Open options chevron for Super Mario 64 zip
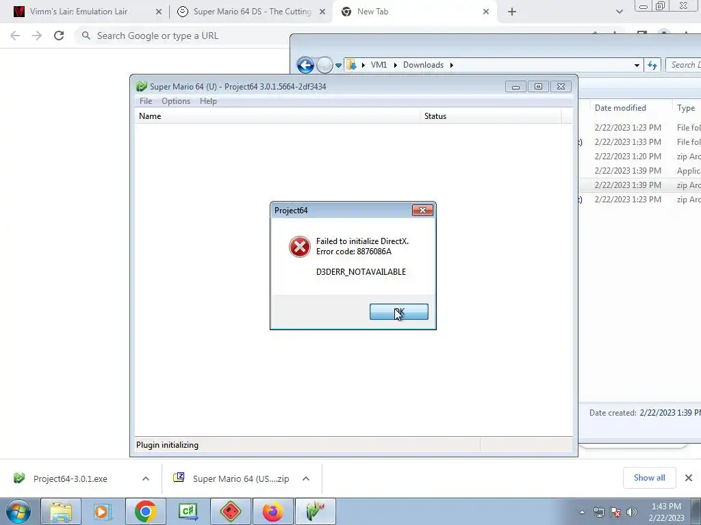This screenshot has height=525, width=701. pyautogui.click(x=306, y=479)
